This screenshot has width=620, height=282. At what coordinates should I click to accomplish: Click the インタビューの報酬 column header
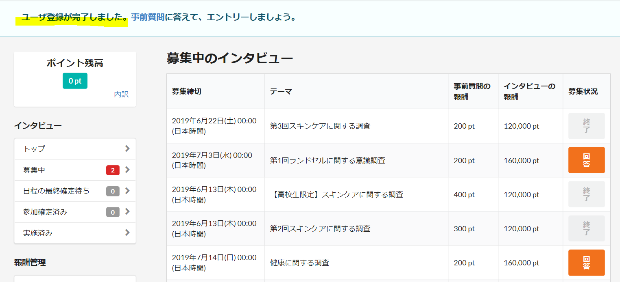(x=530, y=91)
